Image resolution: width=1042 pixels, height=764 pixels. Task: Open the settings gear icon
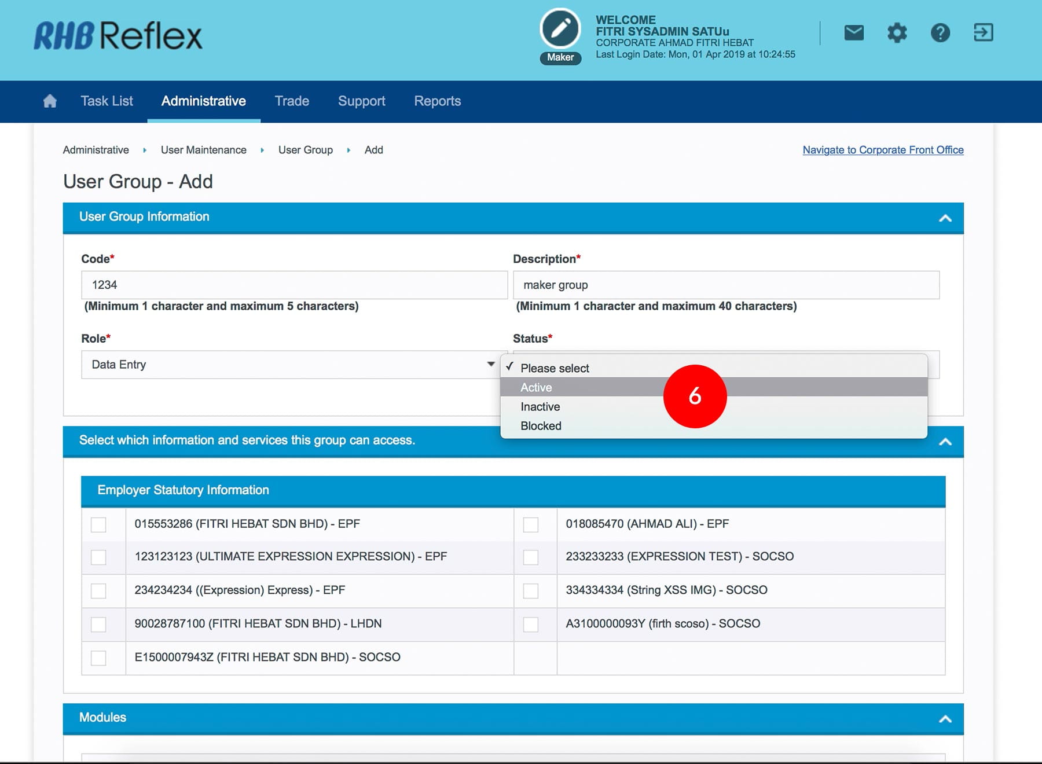(x=897, y=33)
